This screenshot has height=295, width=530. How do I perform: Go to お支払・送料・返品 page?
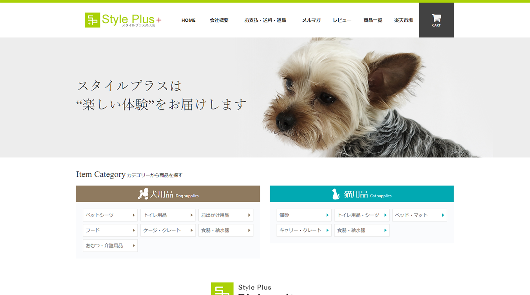coord(265,20)
